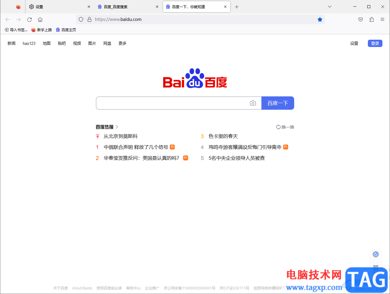Close the 设置 tab

point(89,7)
